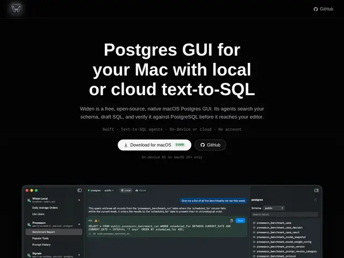Select the preseason_benchmark_prompt_version_category table

286,252
